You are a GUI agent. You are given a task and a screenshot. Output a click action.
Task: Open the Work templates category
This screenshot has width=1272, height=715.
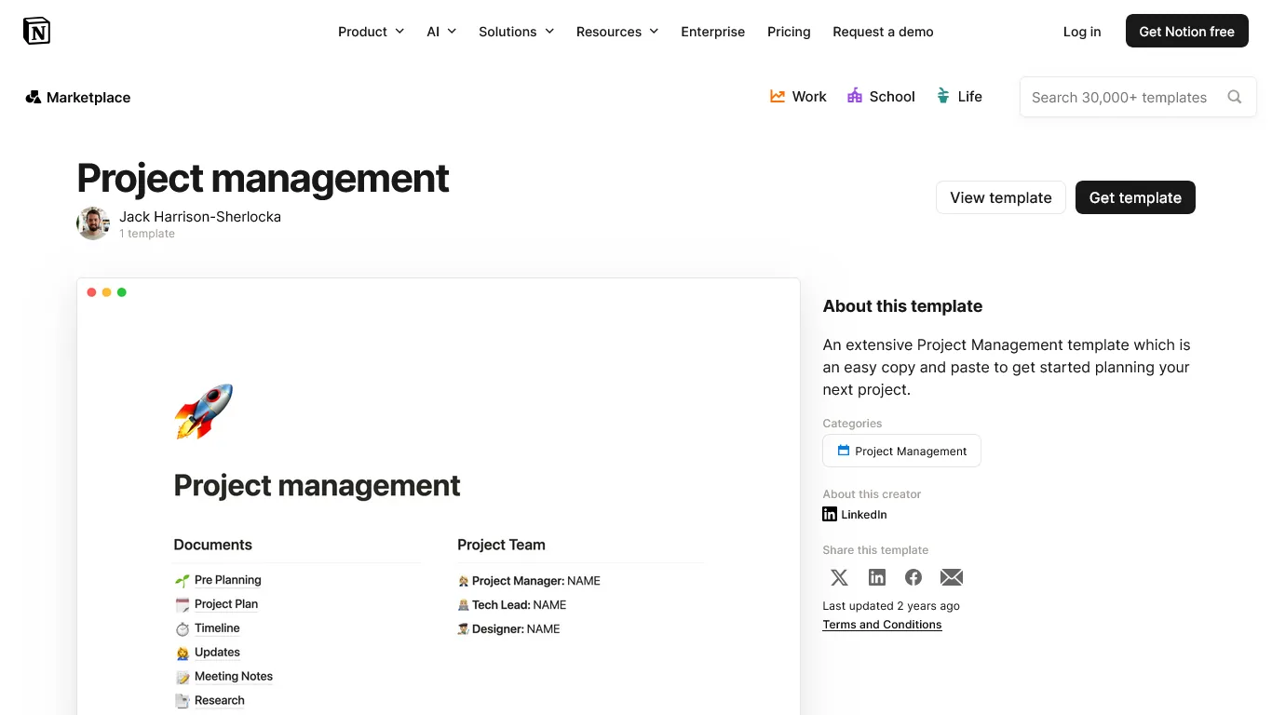798,96
